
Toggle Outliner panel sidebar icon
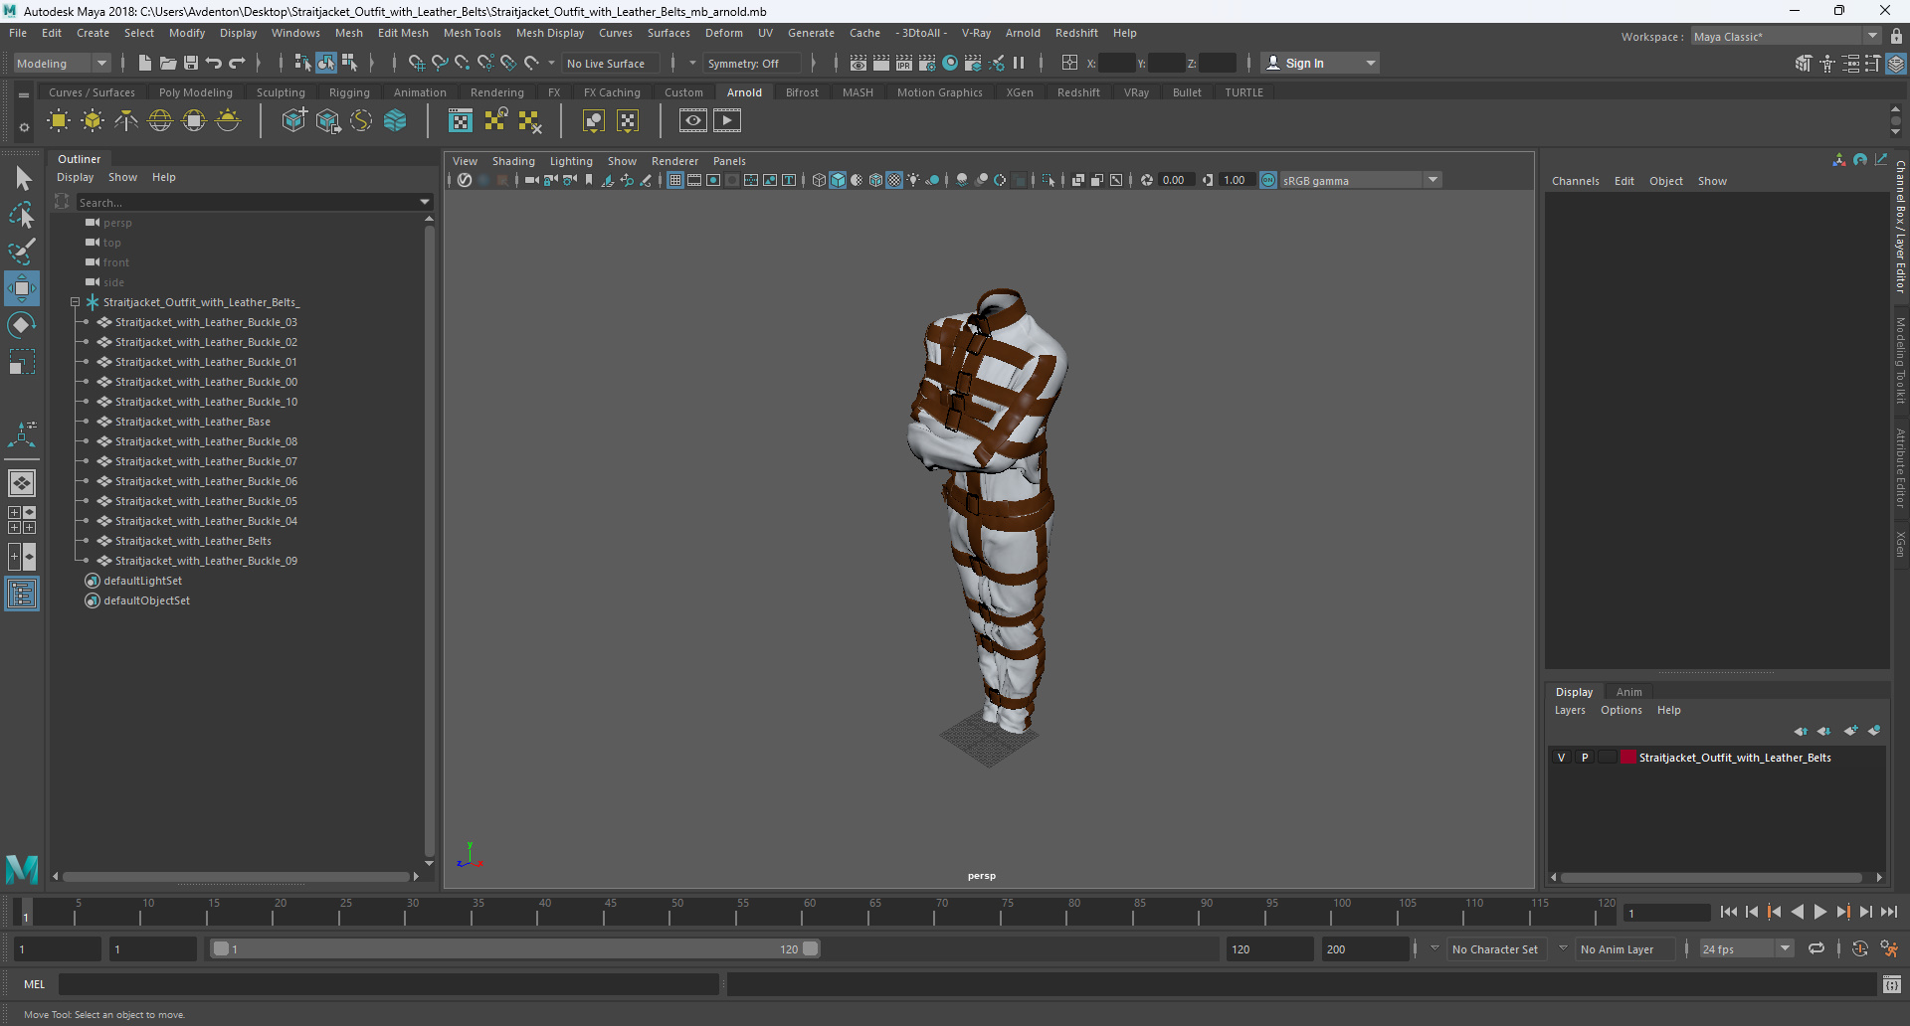pos(22,595)
